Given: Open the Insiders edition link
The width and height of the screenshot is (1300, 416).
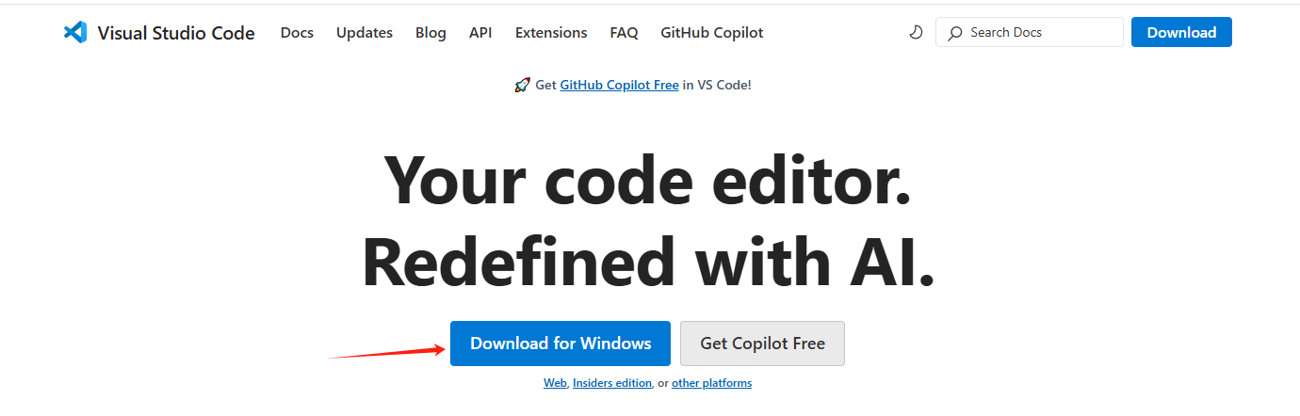Looking at the screenshot, I should (x=612, y=383).
